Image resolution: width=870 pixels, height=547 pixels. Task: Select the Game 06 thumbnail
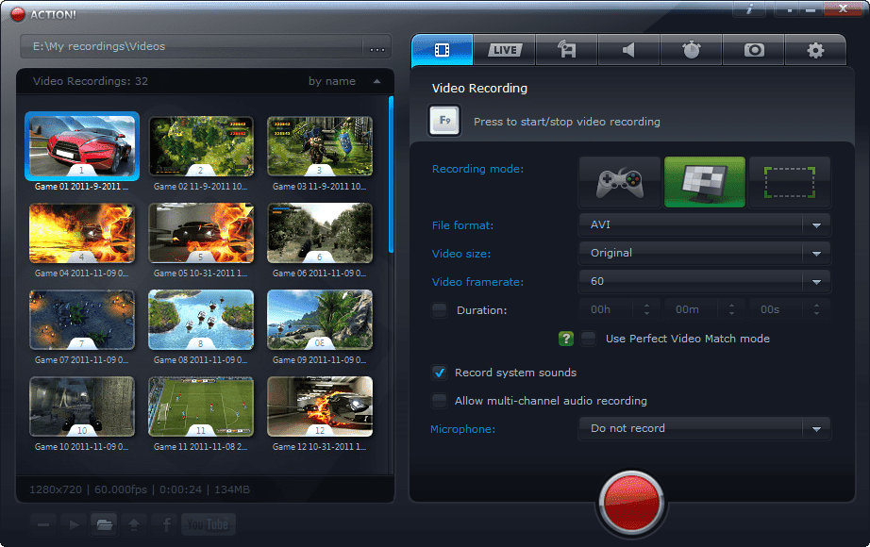320,233
